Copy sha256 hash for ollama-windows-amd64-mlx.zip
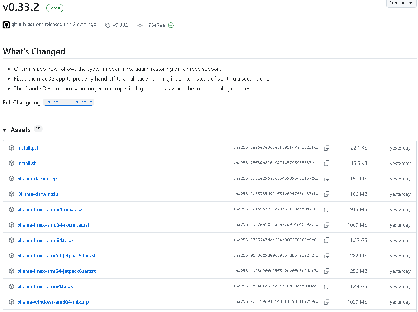Viewport: 418px width, 312px height. [327, 302]
